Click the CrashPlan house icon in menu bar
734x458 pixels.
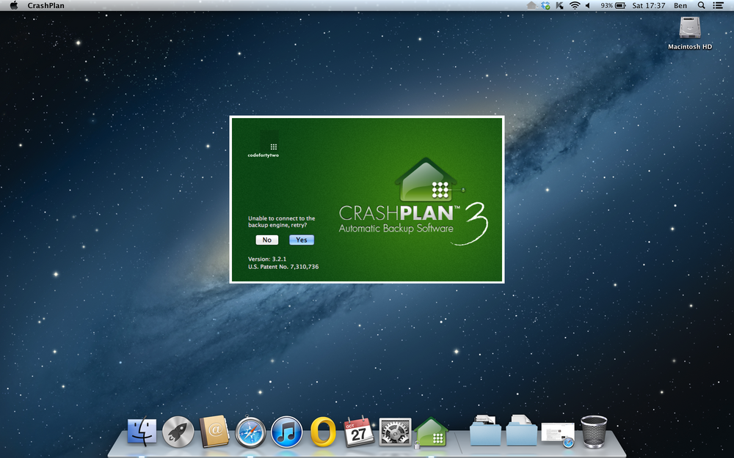531,6
